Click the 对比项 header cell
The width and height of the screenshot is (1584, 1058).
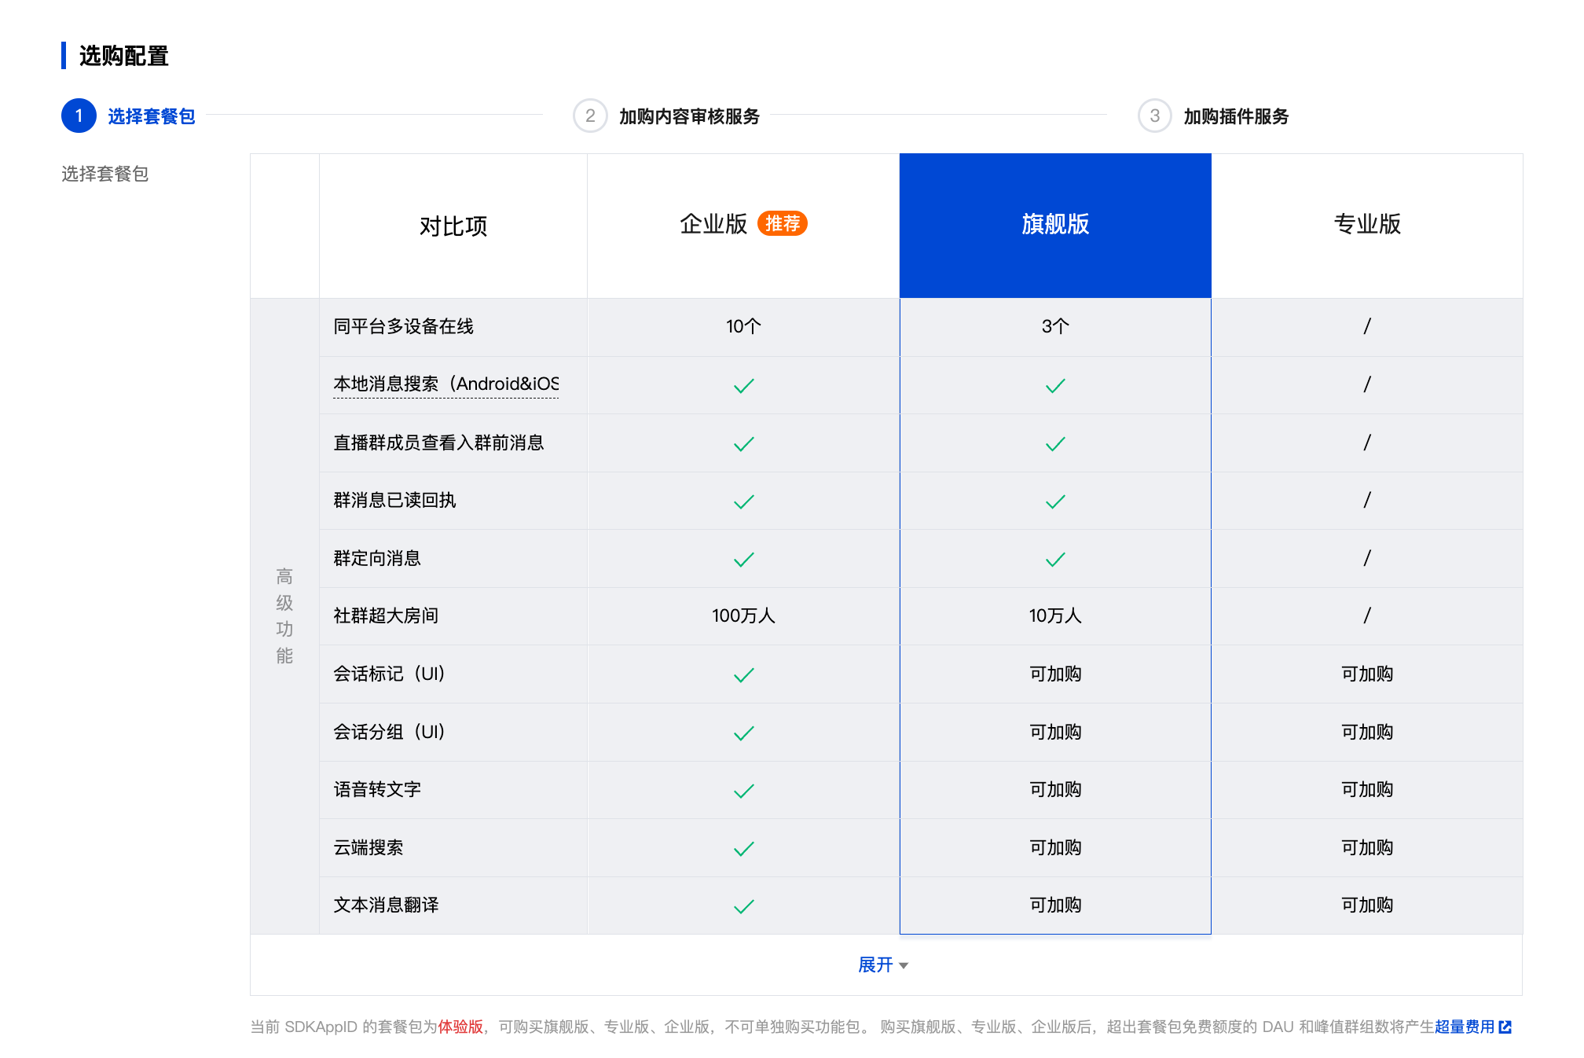(x=453, y=226)
